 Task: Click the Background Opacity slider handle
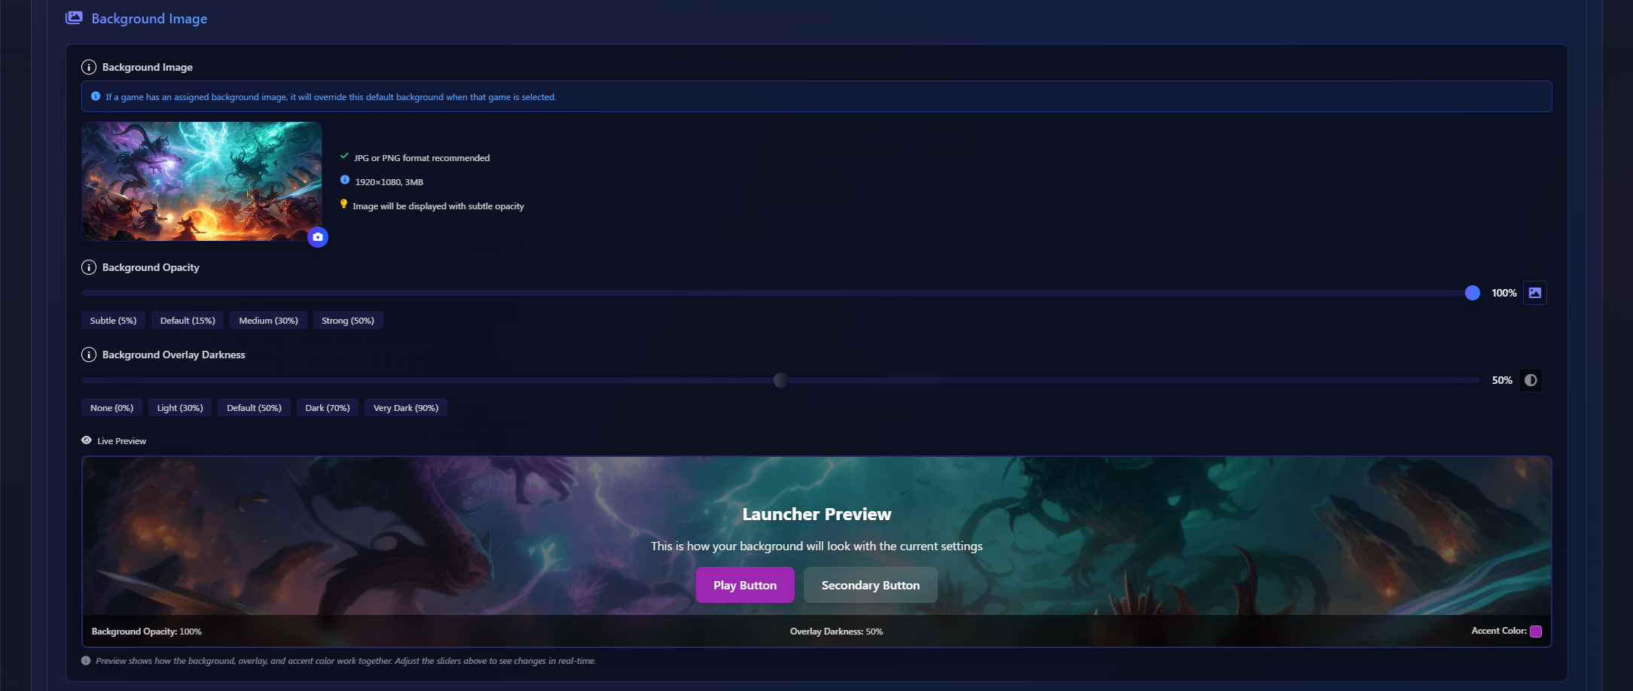click(1472, 293)
